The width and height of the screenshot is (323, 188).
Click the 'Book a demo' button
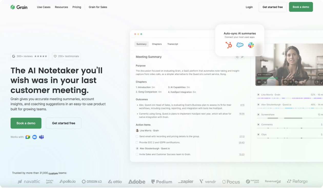(x=26, y=123)
